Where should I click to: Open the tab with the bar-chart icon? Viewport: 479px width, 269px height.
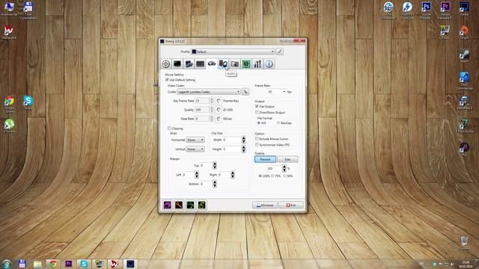(257, 64)
